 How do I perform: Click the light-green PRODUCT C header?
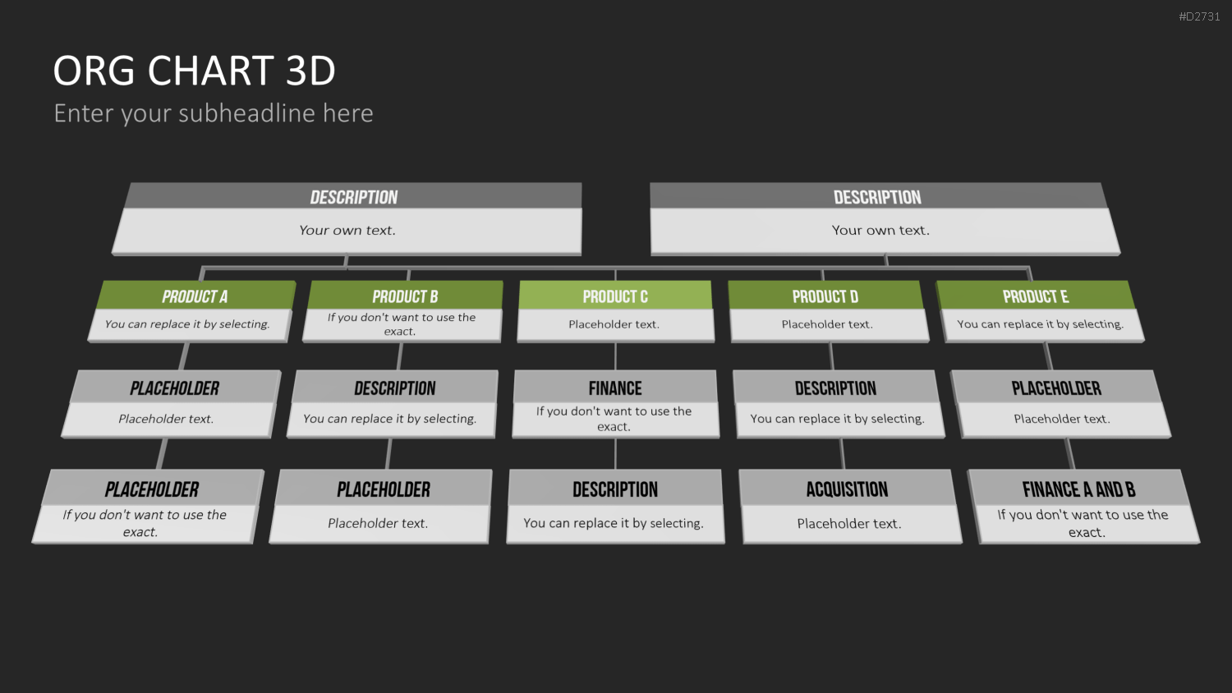[x=615, y=296]
